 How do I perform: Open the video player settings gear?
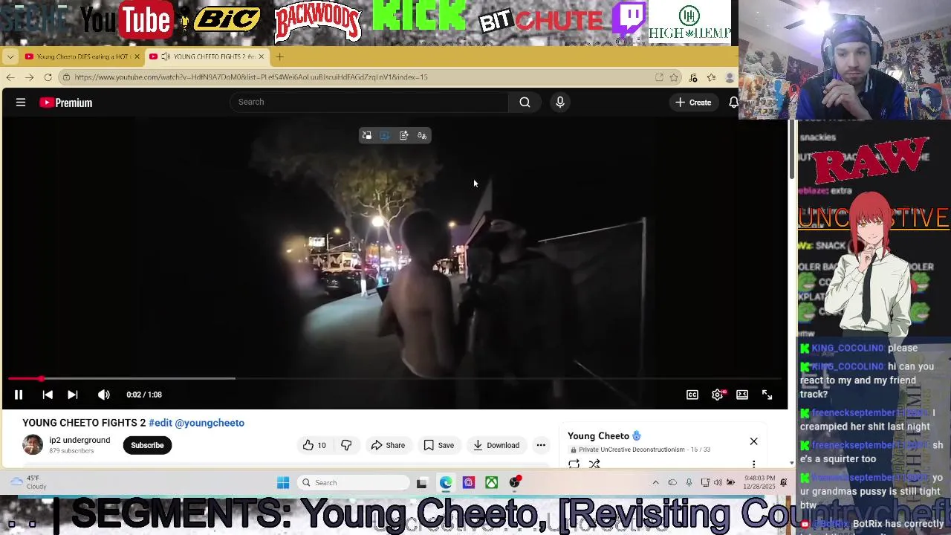click(x=718, y=395)
